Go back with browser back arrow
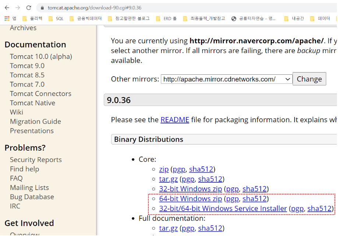The image size is (338, 236). coord(7,8)
